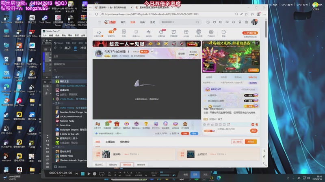
Task: Select the 最新发布 sort tab
Action: pos(113,165)
